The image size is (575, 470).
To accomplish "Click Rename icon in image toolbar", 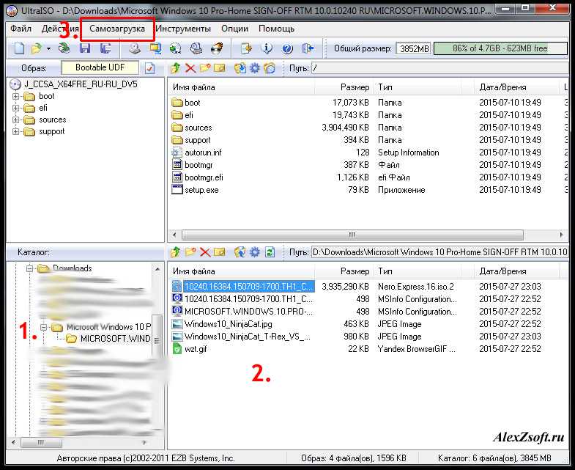I will (220, 68).
